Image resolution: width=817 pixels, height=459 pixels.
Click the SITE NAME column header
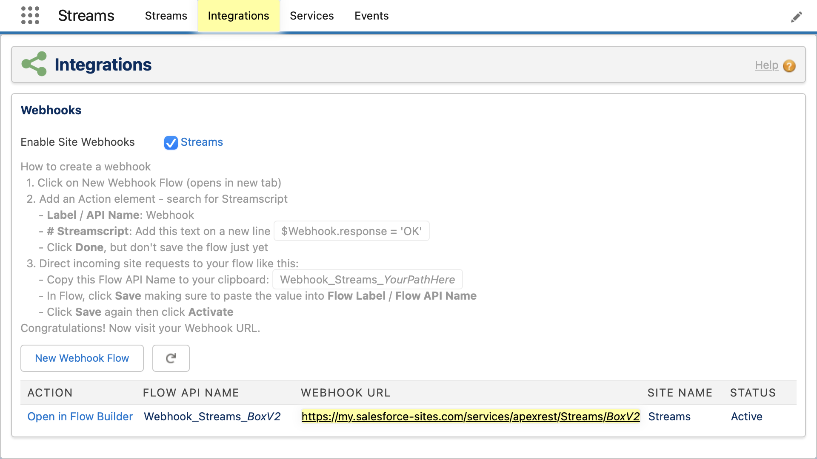tap(680, 393)
